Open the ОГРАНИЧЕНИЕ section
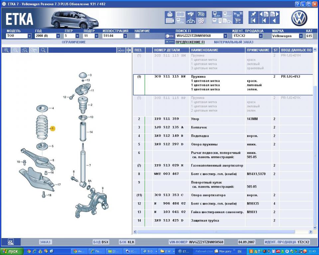Image resolution: width=319 pixels, height=255 pixels. tap(74, 42)
